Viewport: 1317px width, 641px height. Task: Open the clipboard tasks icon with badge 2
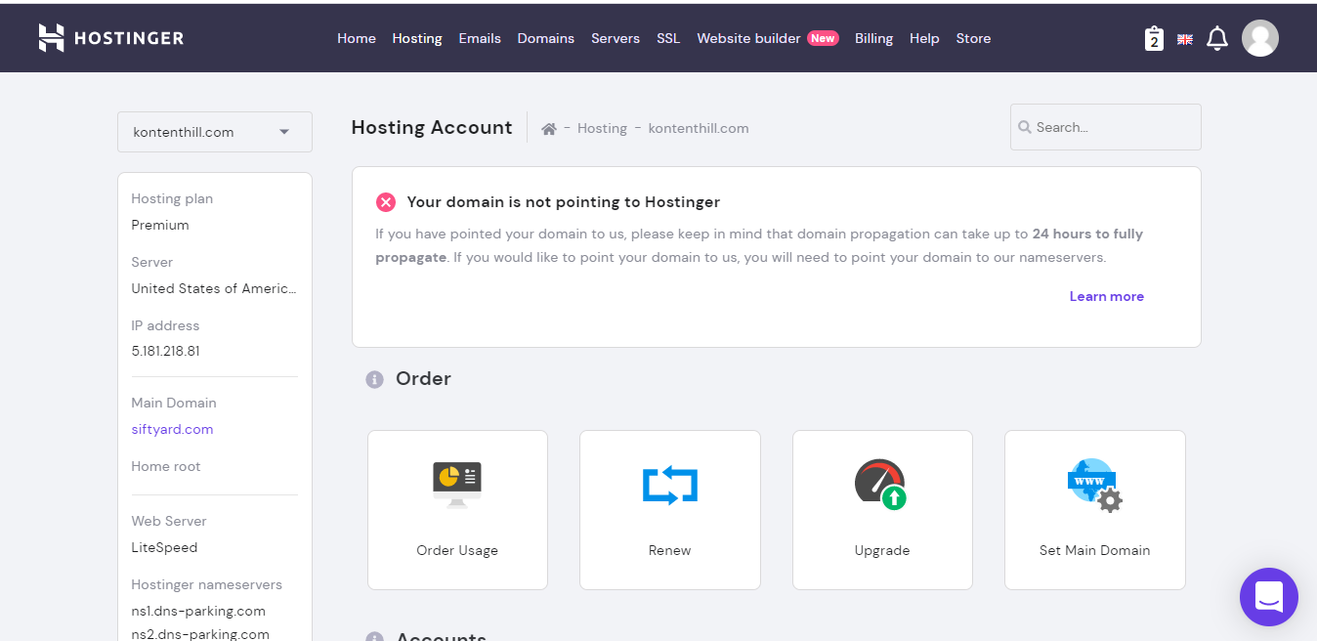click(1154, 38)
